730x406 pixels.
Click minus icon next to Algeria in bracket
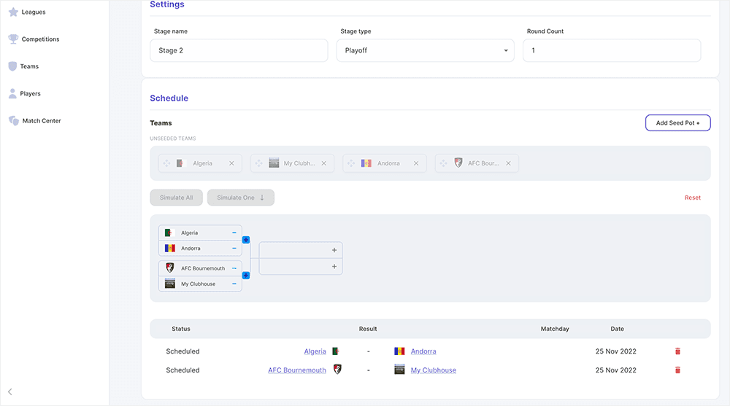(x=234, y=233)
